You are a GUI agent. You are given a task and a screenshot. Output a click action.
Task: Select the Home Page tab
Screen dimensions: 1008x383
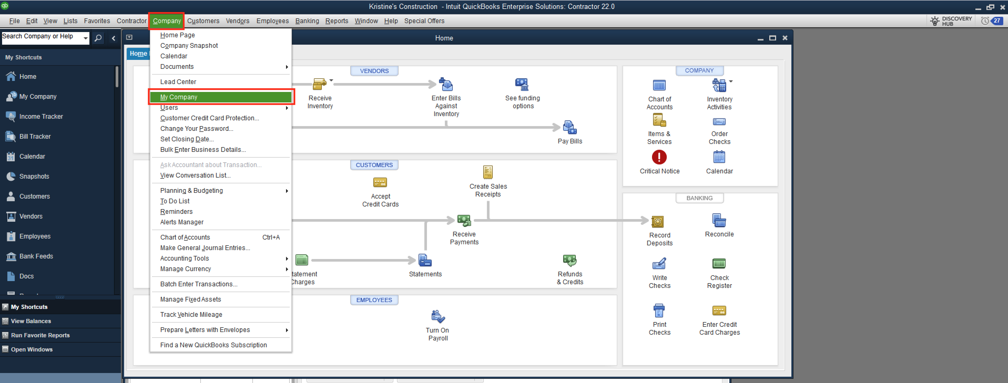pyautogui.click(x=138, y=54)
